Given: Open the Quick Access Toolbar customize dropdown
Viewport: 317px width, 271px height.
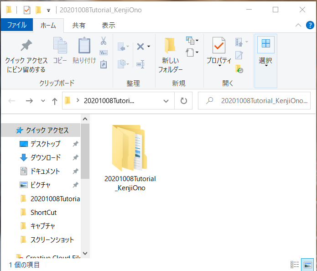Looking at the screenshot, I should pyautogui.click(x=48, y=10).
